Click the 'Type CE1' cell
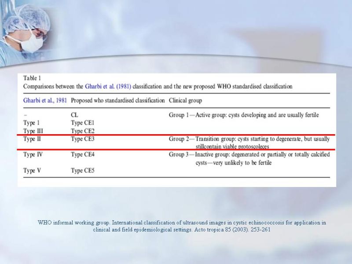352x264 pixels. click(83, 123)
